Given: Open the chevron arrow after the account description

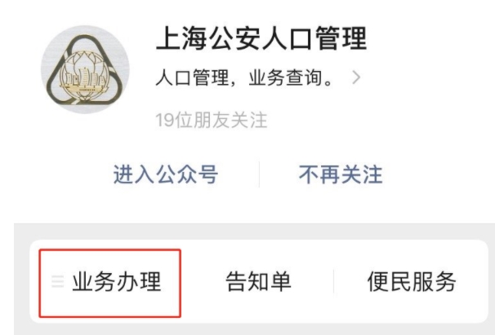Looking at the screenshot, I should (356, 77).
